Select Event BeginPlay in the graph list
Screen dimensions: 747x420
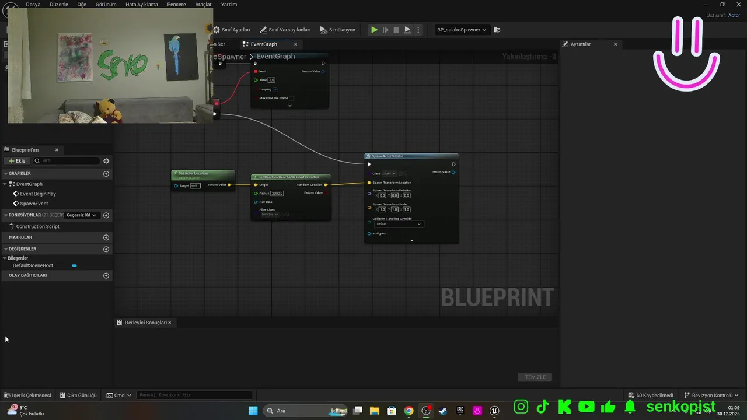(x=38, y=194)
